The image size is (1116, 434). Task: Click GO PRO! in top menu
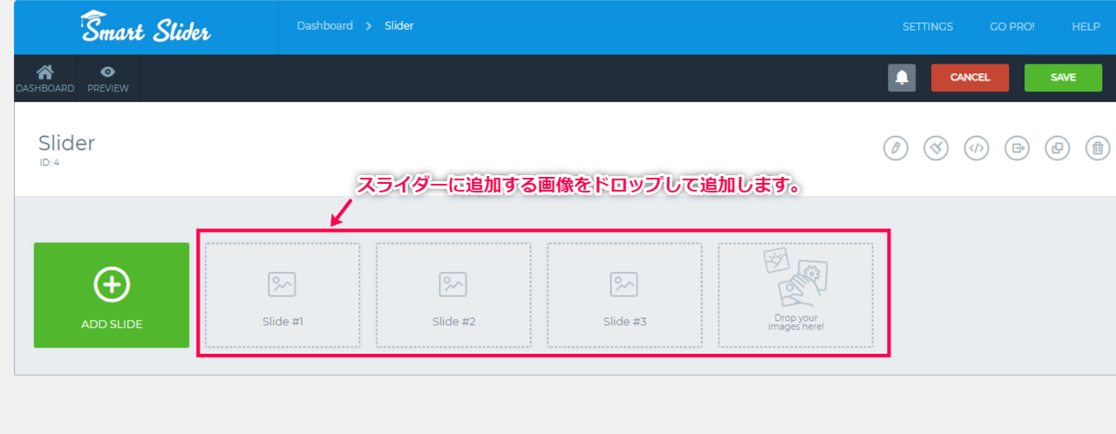click(1012, 27)
